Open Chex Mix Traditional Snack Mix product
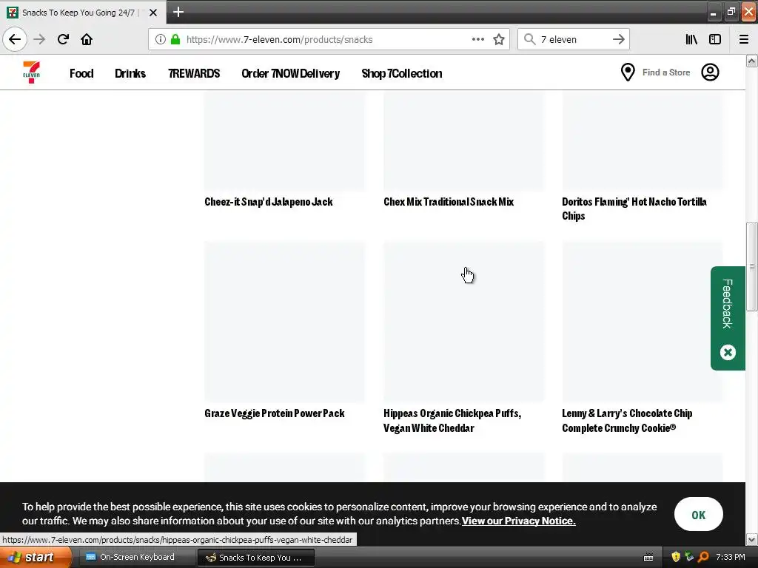 click(449, 202)
